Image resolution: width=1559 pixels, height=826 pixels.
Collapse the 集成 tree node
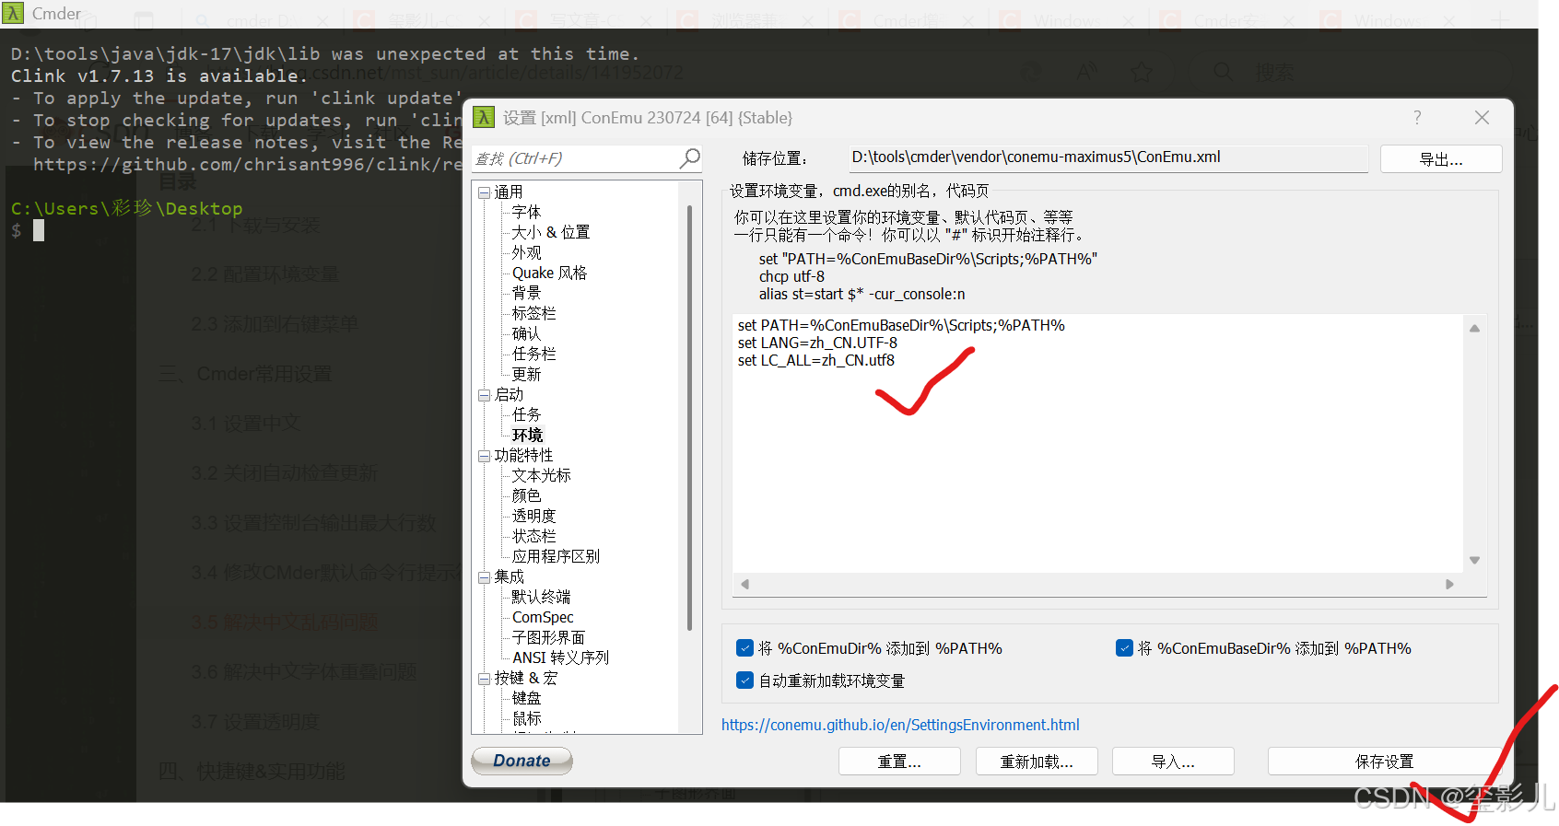[484, 577]
